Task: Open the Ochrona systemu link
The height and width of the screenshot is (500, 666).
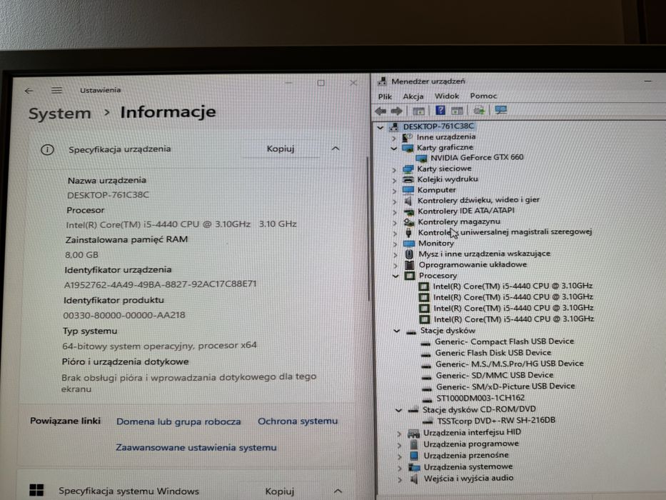Action: (298, 421)
